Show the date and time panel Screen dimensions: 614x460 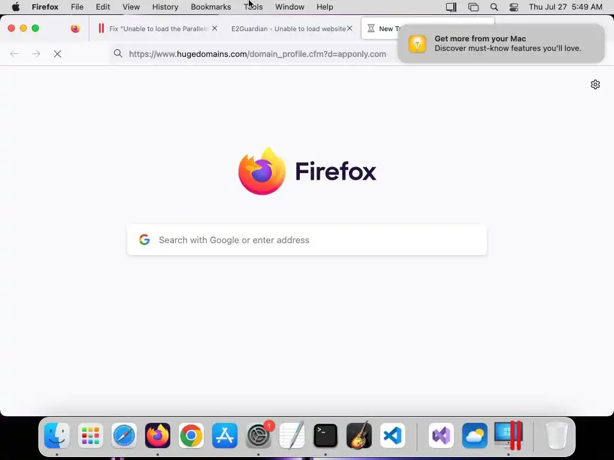pos(565,7)
